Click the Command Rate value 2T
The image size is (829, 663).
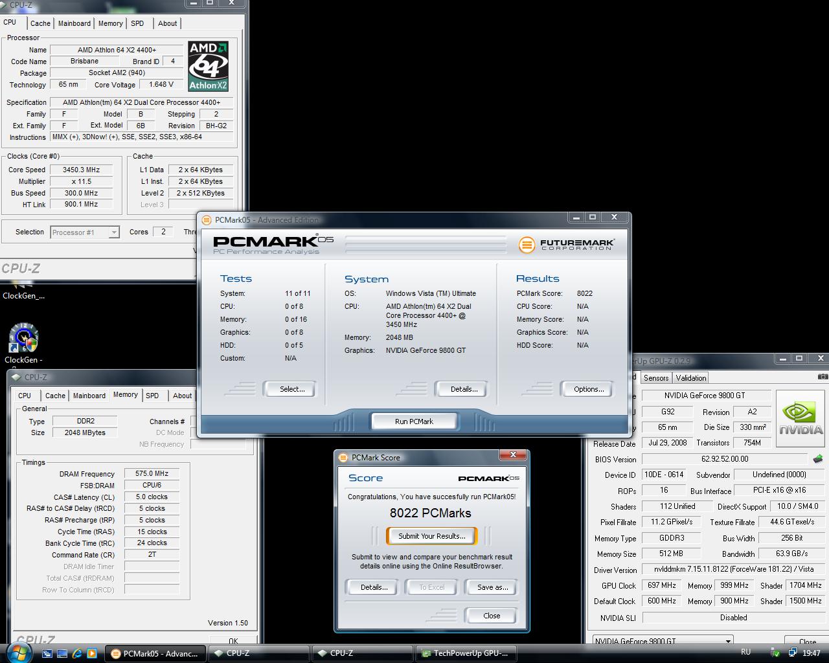[152, 555]
